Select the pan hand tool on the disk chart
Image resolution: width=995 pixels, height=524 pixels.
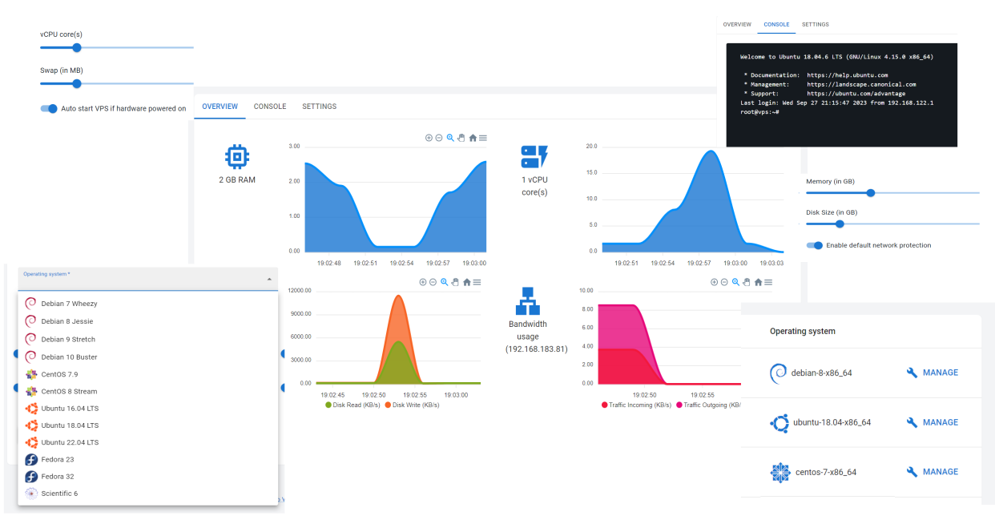455,282
